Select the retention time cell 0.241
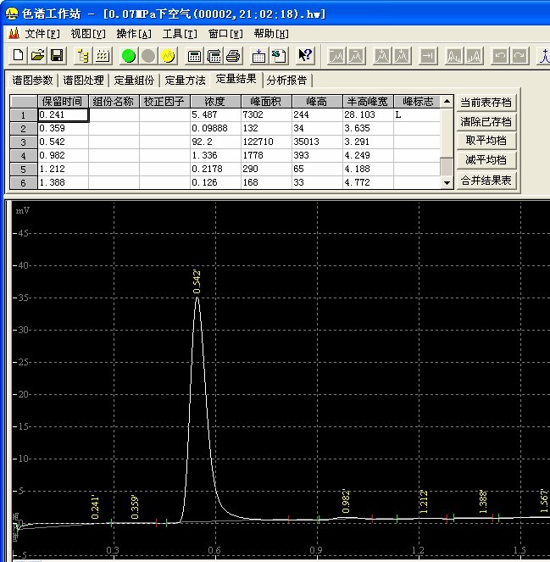This screenshot has height=562, width=550. [63, 114]
